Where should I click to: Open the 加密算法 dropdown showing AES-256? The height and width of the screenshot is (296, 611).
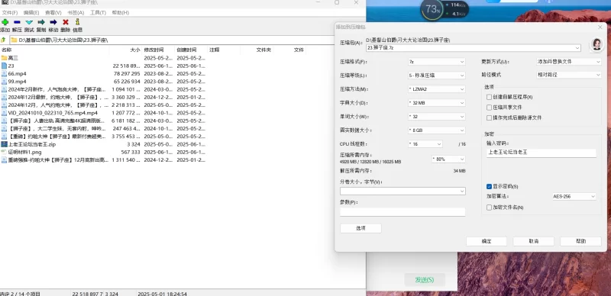pos(574,196)
